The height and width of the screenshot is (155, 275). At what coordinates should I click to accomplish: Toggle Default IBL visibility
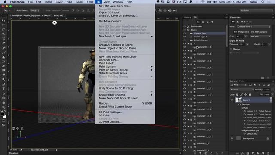[244, 134]
